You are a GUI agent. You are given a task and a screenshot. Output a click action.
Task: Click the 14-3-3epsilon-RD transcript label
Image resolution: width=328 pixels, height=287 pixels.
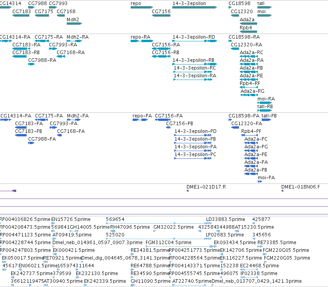tap(194, 37)
